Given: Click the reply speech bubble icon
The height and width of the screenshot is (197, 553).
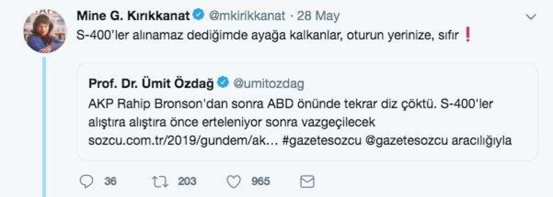Looking at the screenshot, I should [87, 181].
